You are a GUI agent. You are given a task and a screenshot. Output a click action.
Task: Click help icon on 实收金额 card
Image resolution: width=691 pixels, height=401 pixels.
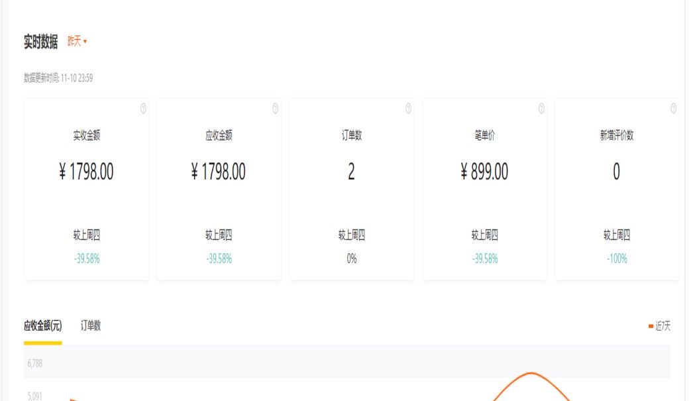[x=143, y=109]
